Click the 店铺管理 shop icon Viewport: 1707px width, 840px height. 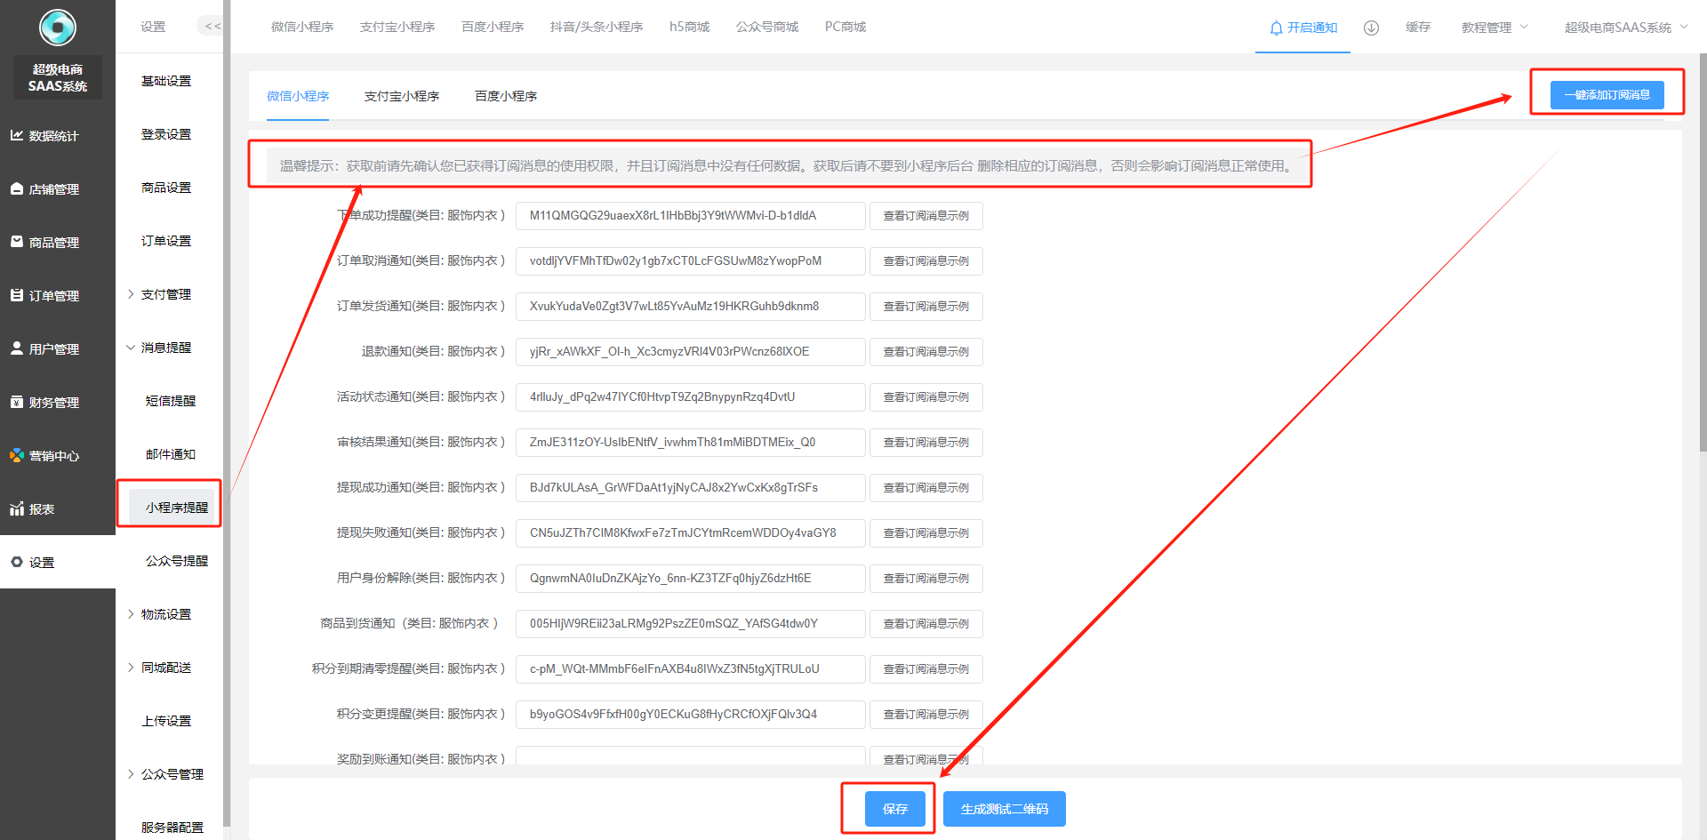17,188
